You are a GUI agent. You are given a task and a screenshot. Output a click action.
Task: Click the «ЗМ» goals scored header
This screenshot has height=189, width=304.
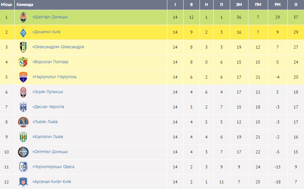(x=239, y=5)
